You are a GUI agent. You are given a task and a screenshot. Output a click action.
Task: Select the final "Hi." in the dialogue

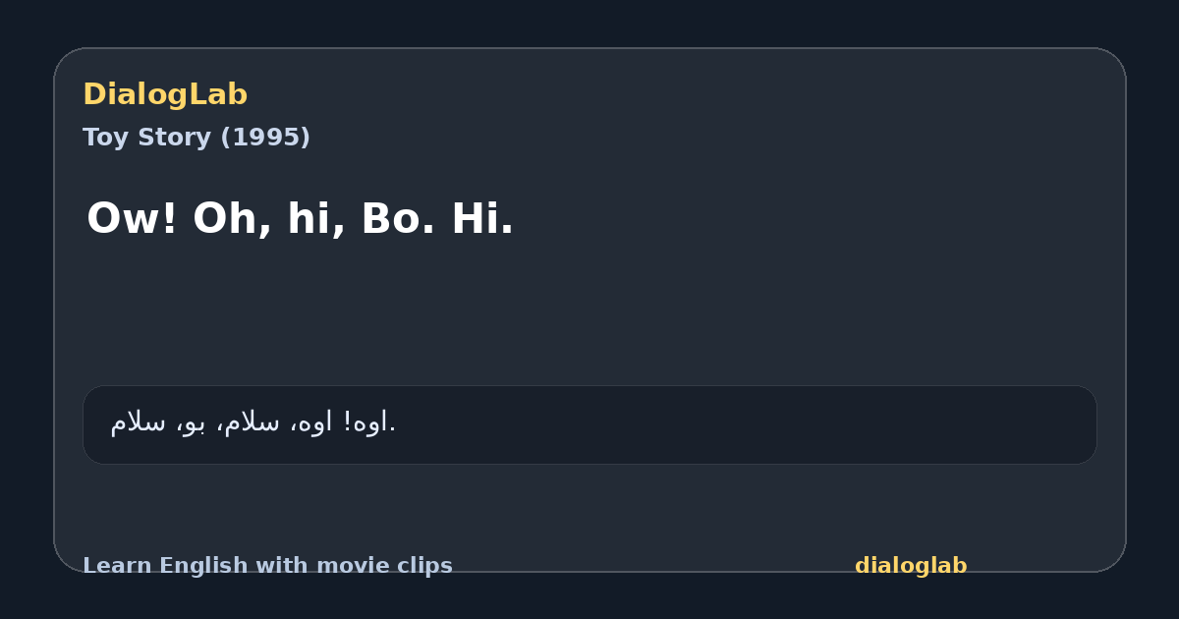[482, 219]
